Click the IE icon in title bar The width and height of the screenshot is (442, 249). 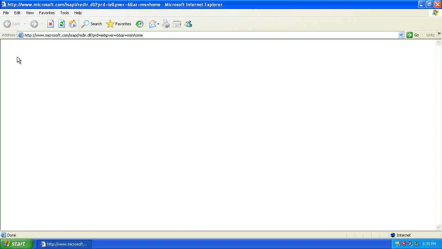pos(3,4)
